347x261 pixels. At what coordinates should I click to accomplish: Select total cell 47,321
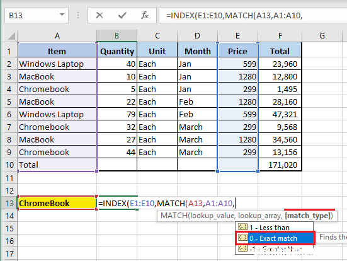click(x=280, y=114)
